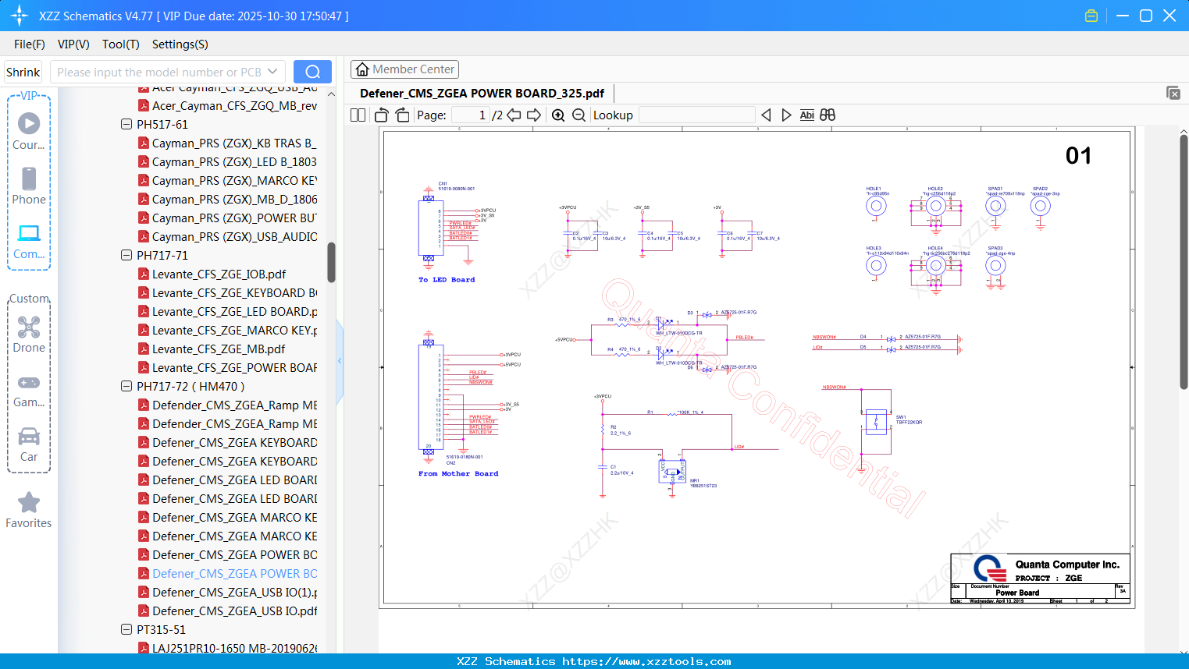Rotate page counterclockwise icon
The height and width of the screenshot is (669, 1189).
point(381,115)
